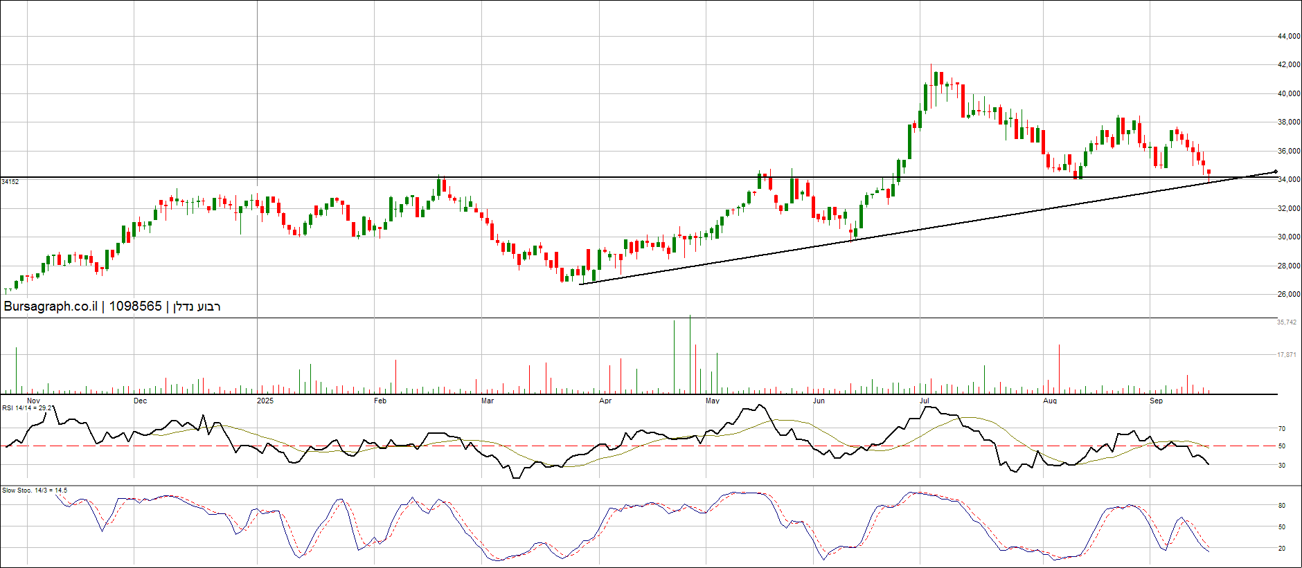This screenshot has width=1302, height=568.
Task: Click the 34152 horizontal line price label
Action: [x=10, y=182]
